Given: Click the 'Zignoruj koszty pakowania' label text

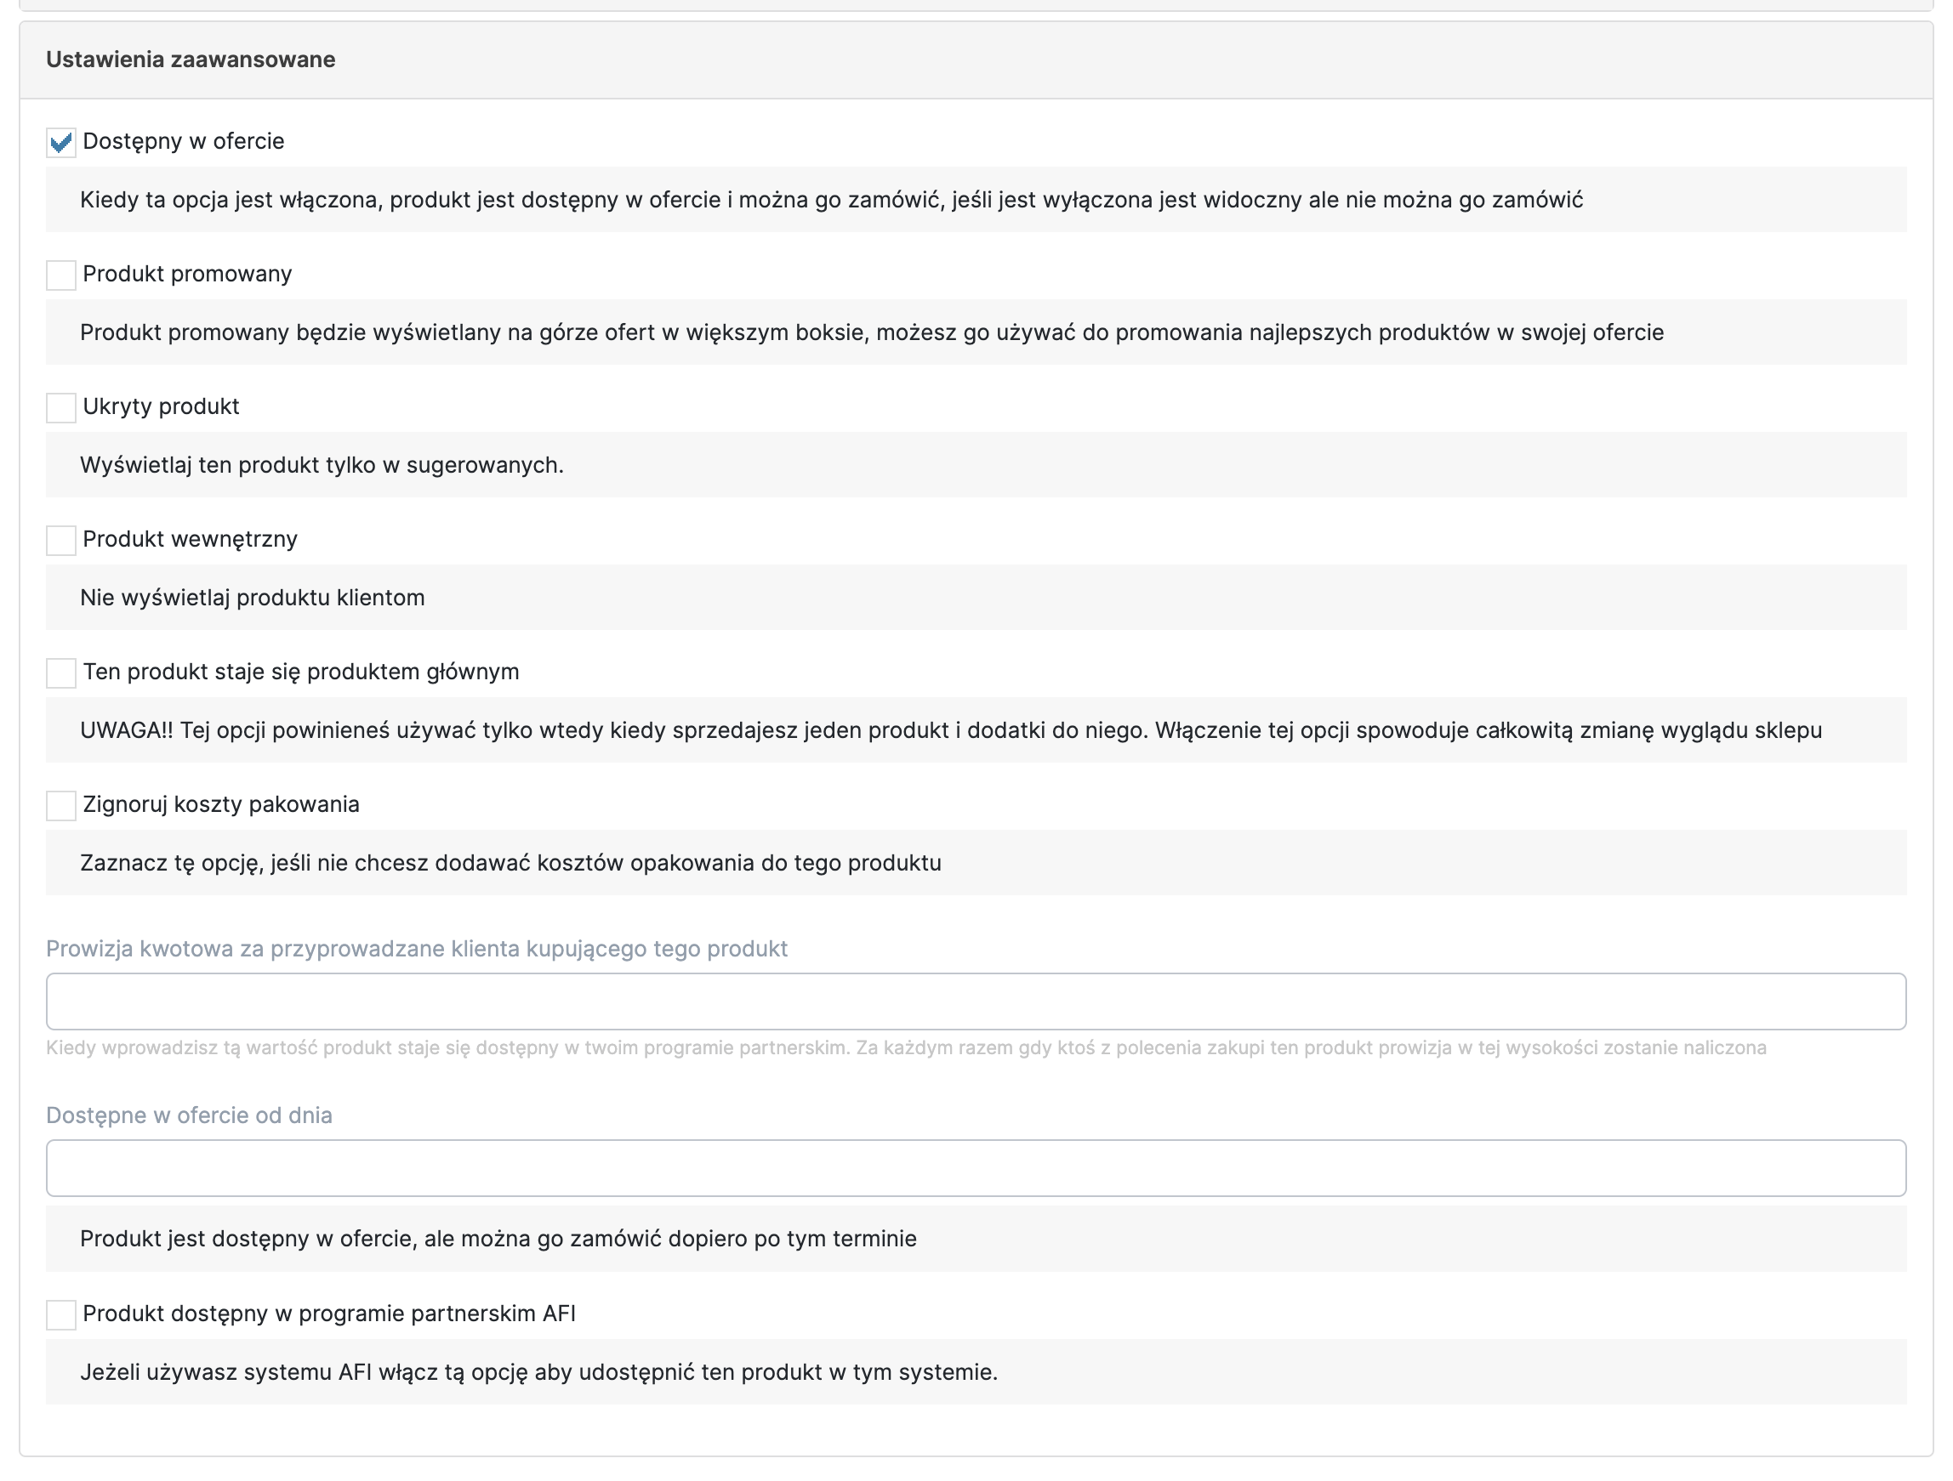Looking at the screenshot, I should [x=220, y=804].
